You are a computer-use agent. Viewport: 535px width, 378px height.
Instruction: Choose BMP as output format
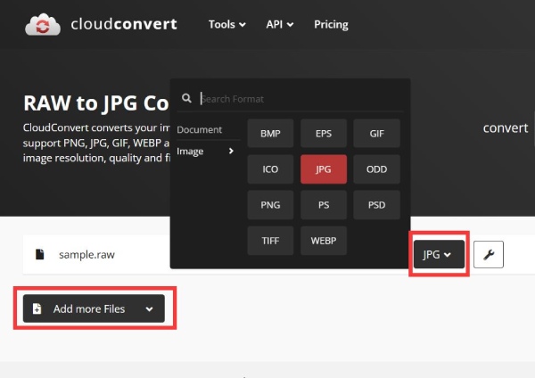point(270,134)
